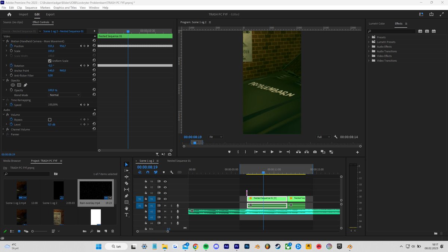Viewport: 448px width, 252px height.
Task: Click Lift button in Program Monitor
Action: click(x=298, y=152)
